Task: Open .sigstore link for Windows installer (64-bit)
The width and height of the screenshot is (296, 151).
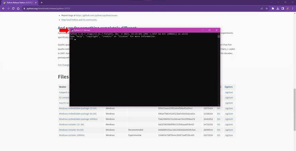Action: pos(229,130)
